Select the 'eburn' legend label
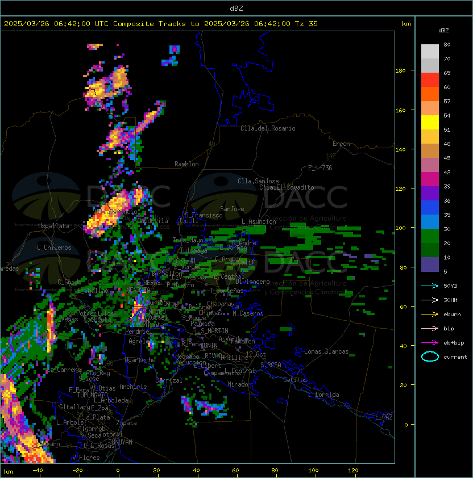This screenshot has height=478, width=473. click(452, 315)
